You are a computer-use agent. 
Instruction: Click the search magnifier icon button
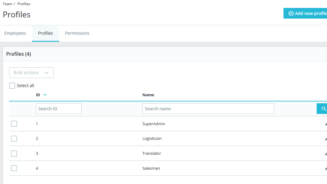point(323,109)
